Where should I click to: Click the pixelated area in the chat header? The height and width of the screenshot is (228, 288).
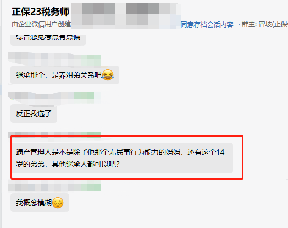[126, 16]
